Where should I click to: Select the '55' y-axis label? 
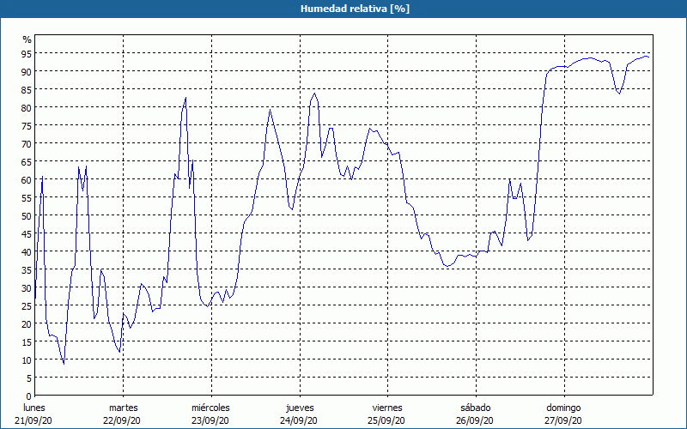coord(27,198)
